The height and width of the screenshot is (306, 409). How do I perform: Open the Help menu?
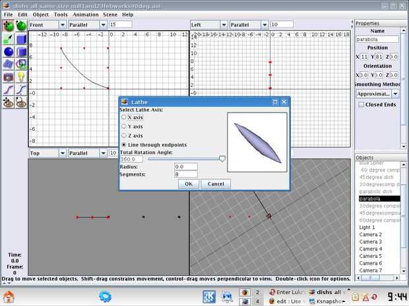click(x=128, y=14)
